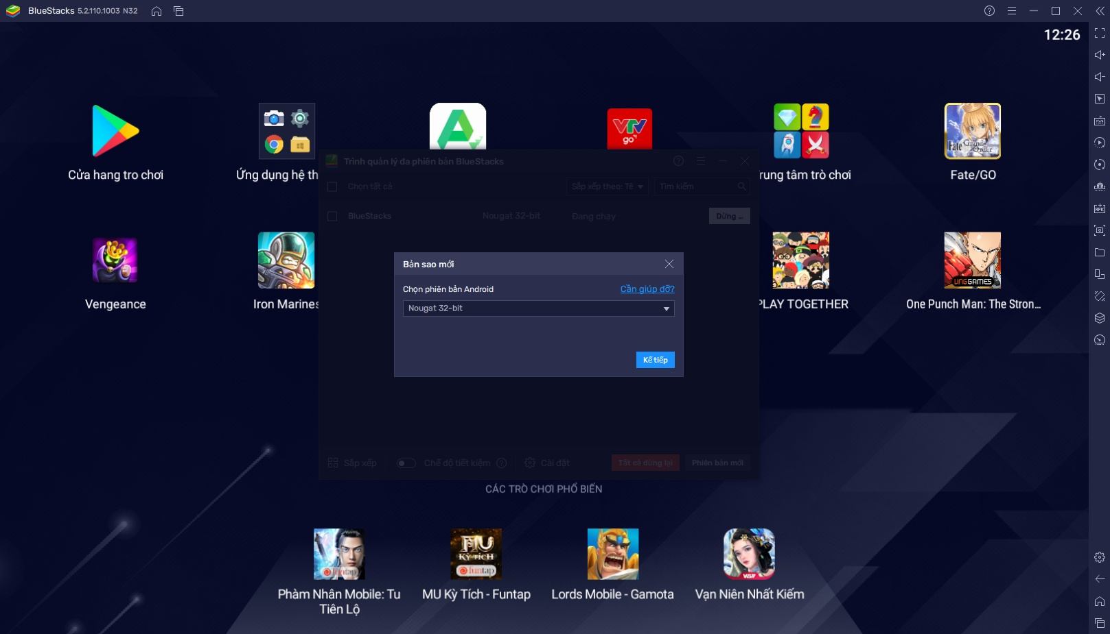This screenshot has height=634, width=1110.
Task: Open macro recorder in side toolbar
Action: 1100,143
